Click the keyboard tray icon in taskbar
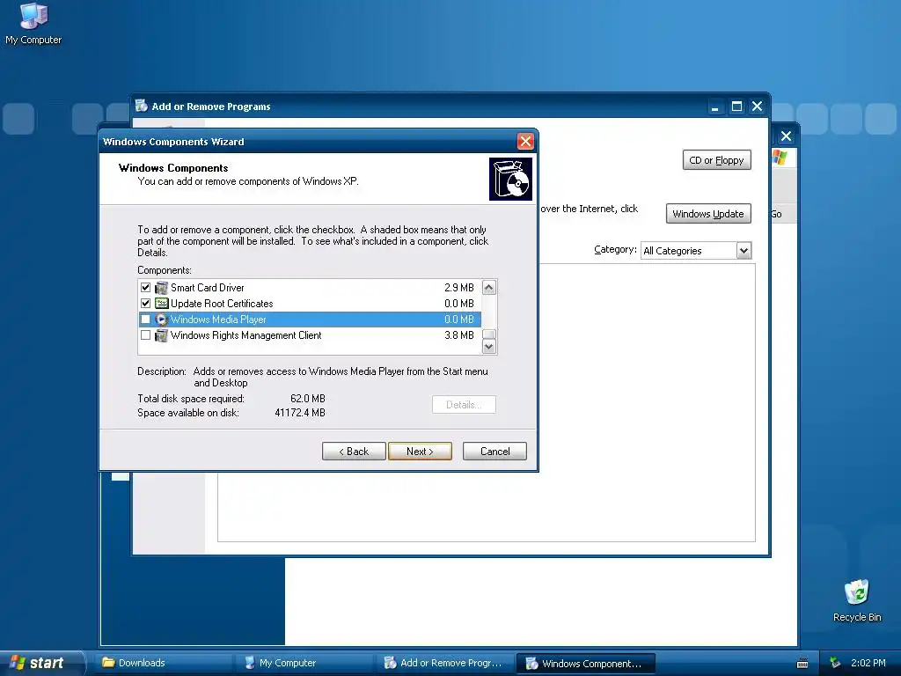 click(x=802, y=664)
